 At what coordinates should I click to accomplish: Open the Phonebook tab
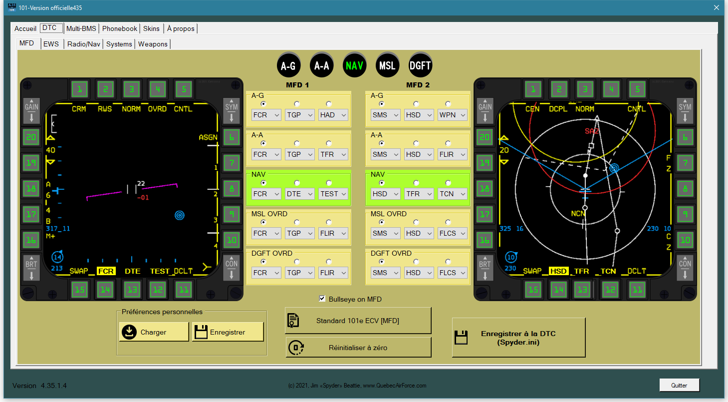[120, 28]
